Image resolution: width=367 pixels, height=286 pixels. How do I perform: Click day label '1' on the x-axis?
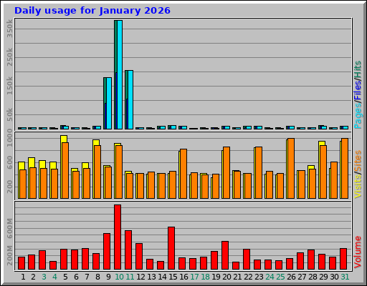tap(23, 277)
